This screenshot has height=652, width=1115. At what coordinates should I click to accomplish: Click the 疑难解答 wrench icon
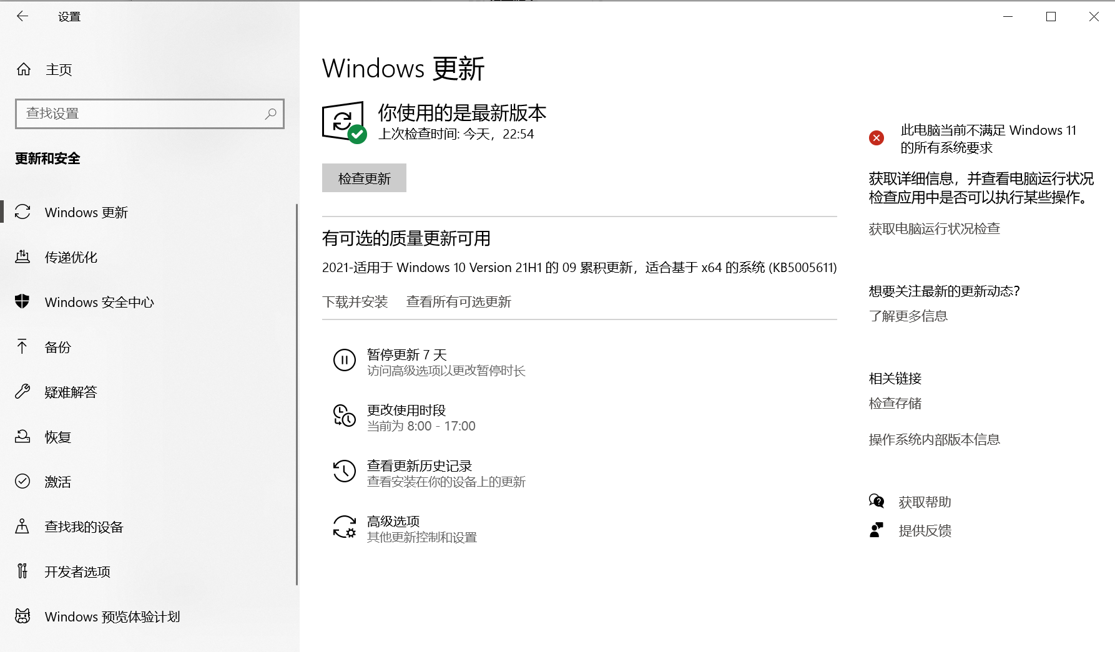click(x=22, y=392)
